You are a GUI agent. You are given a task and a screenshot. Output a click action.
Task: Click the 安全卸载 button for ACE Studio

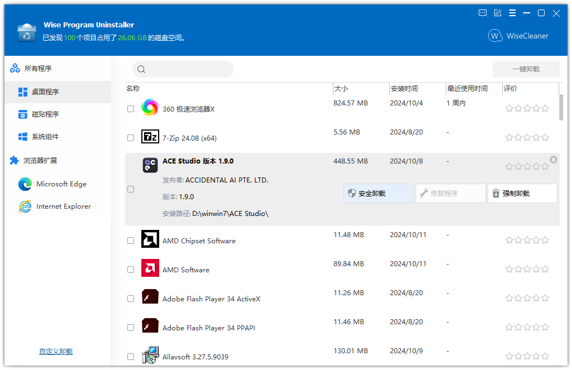point(378,193)
